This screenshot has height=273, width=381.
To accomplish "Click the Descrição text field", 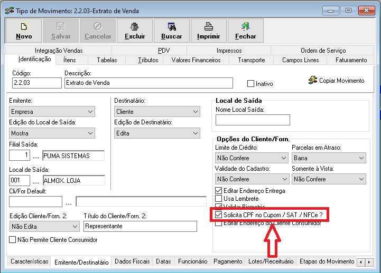I will tap(148, 83).
